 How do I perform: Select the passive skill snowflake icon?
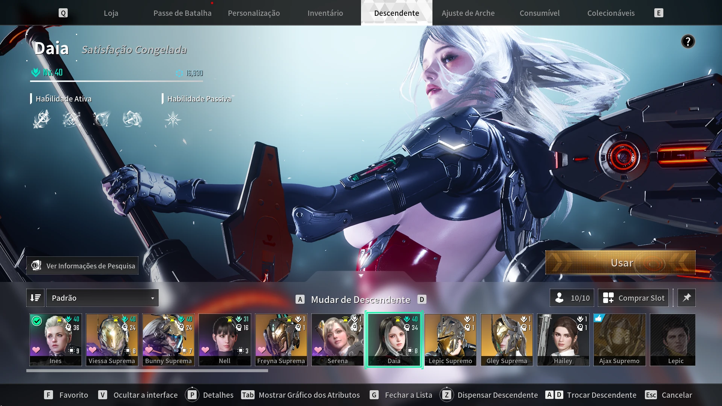click(x=173, y=119)
